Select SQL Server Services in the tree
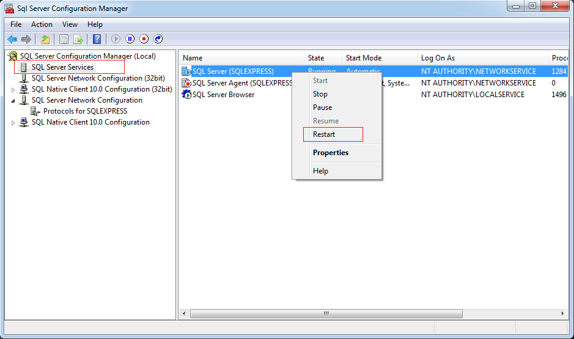The height and width of the screenshot is (339, 574). [x=62, y=67]
